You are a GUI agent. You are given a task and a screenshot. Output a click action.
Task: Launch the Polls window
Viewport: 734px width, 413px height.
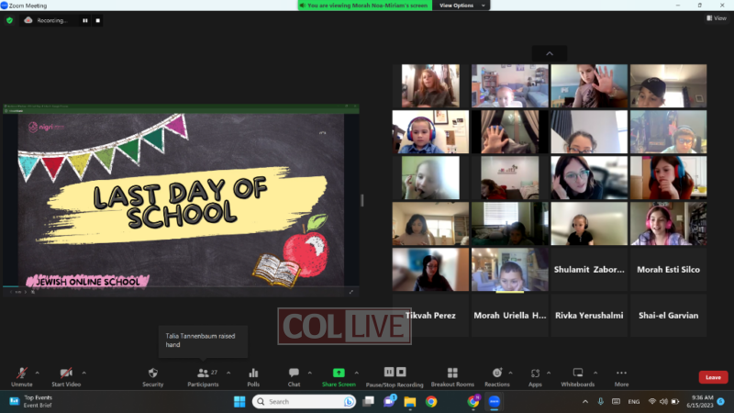(253, 376)
